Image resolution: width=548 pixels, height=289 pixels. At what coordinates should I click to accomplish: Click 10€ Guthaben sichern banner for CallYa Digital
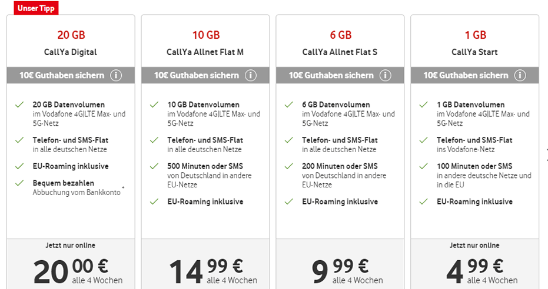tap(71, 75)
